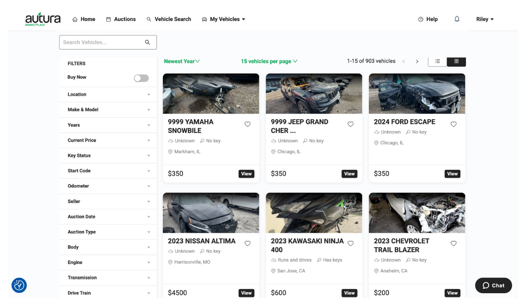Open the Newest Year sort dropdown
Image resolution: width=526 pixels, height=298 pixels.
pos(182,61)
